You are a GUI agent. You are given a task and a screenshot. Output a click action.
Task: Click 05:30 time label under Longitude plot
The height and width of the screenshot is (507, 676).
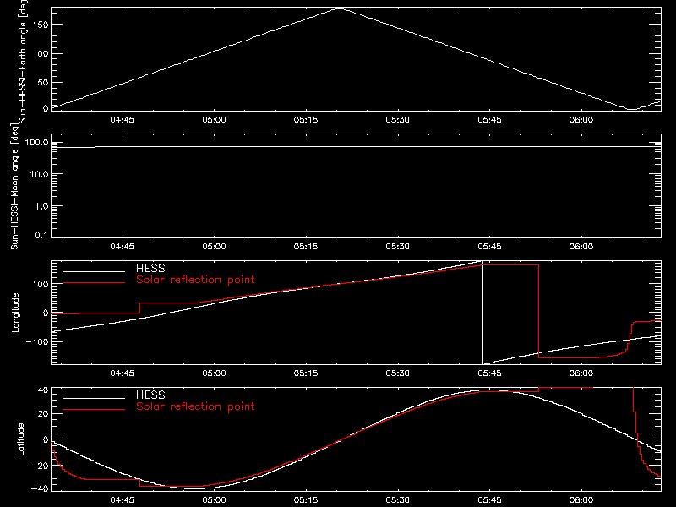(x=397, y=373)
